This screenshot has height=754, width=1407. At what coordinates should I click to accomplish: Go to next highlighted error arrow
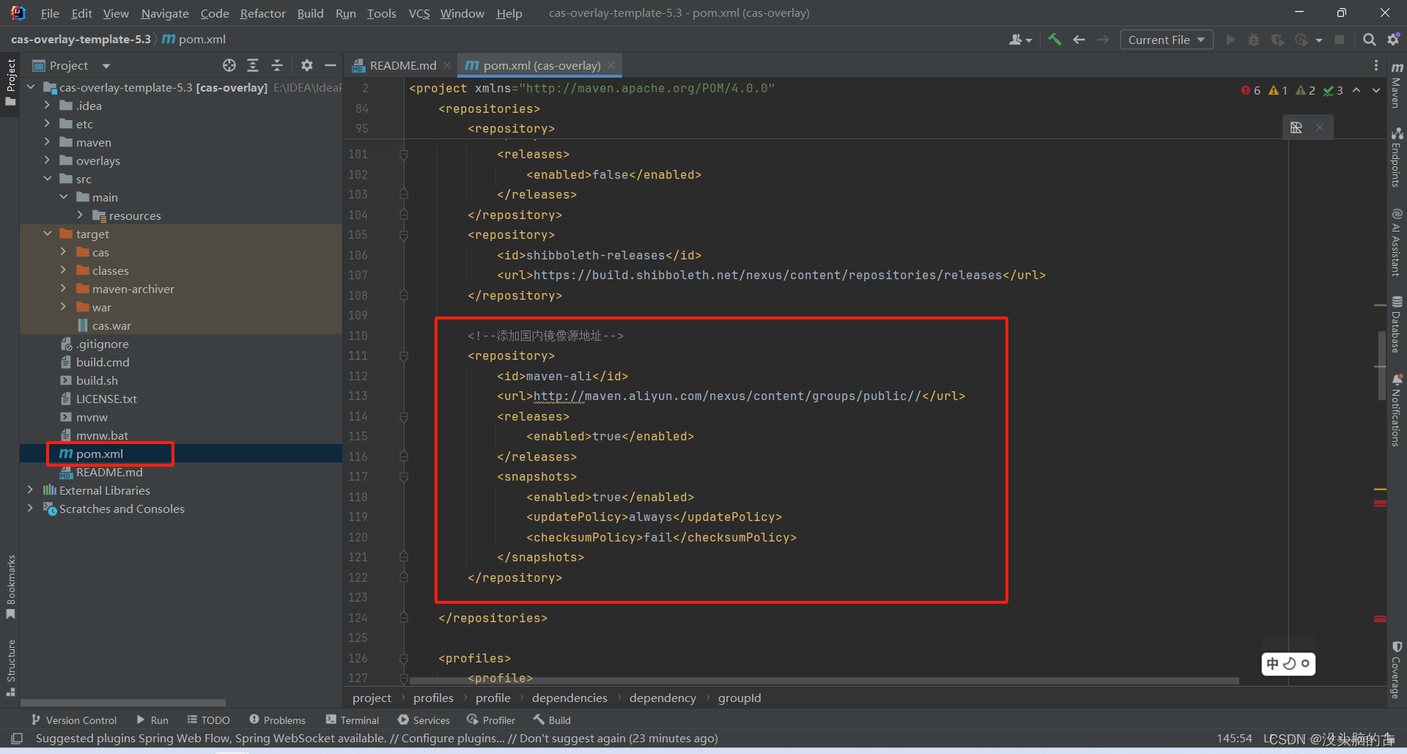1376,90
